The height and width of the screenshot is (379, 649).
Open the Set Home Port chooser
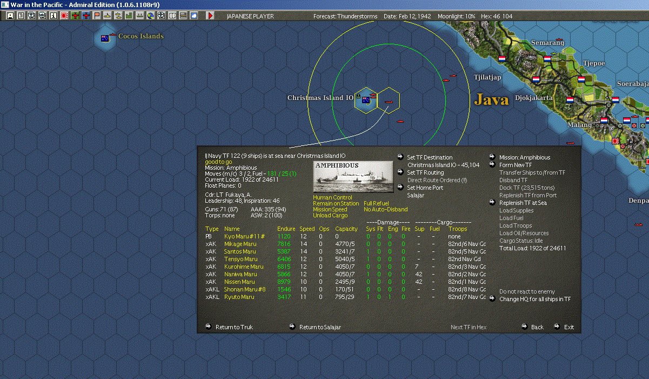(x=425, y=188)
